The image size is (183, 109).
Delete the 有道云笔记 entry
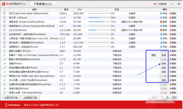[173, 88]
